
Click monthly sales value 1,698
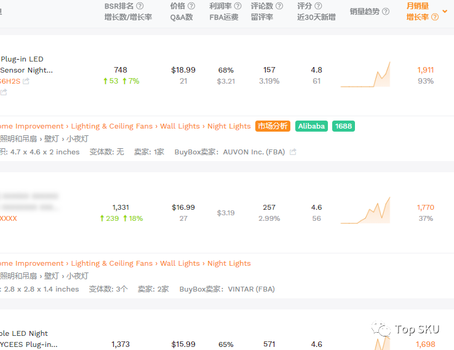click(425, 344)
